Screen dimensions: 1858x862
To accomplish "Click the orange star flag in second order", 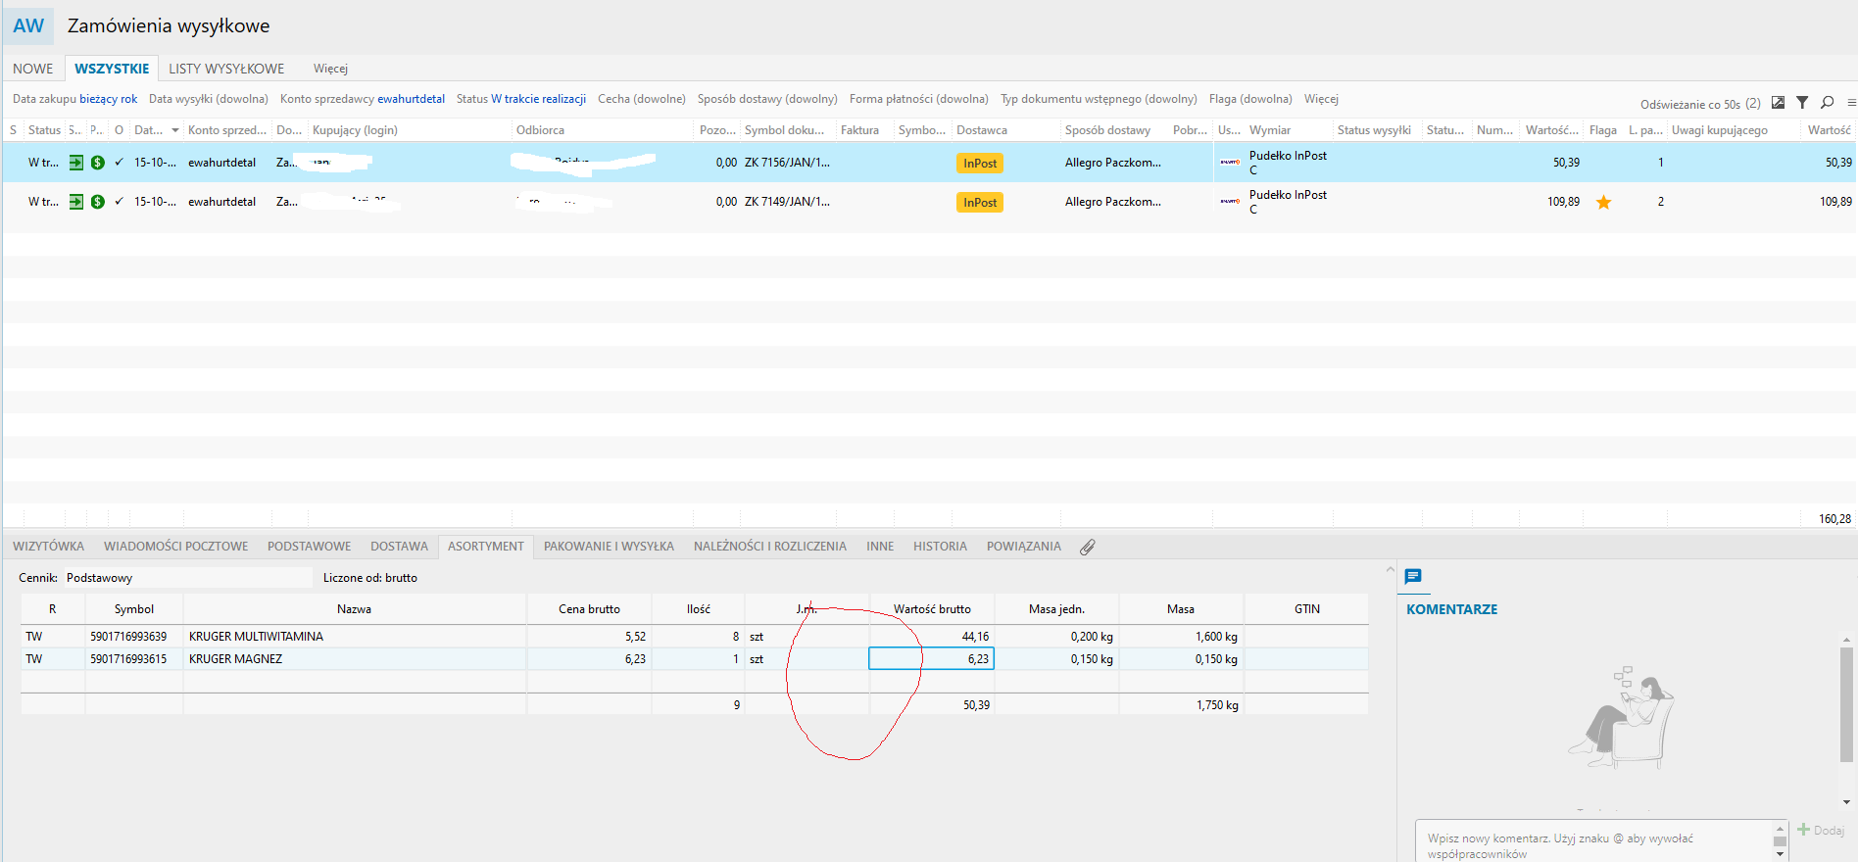I will [x=1603, y=203].
